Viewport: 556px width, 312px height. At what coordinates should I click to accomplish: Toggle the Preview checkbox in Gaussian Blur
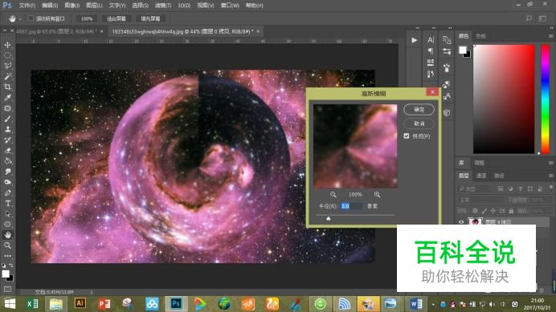click(x=407, y=136)
